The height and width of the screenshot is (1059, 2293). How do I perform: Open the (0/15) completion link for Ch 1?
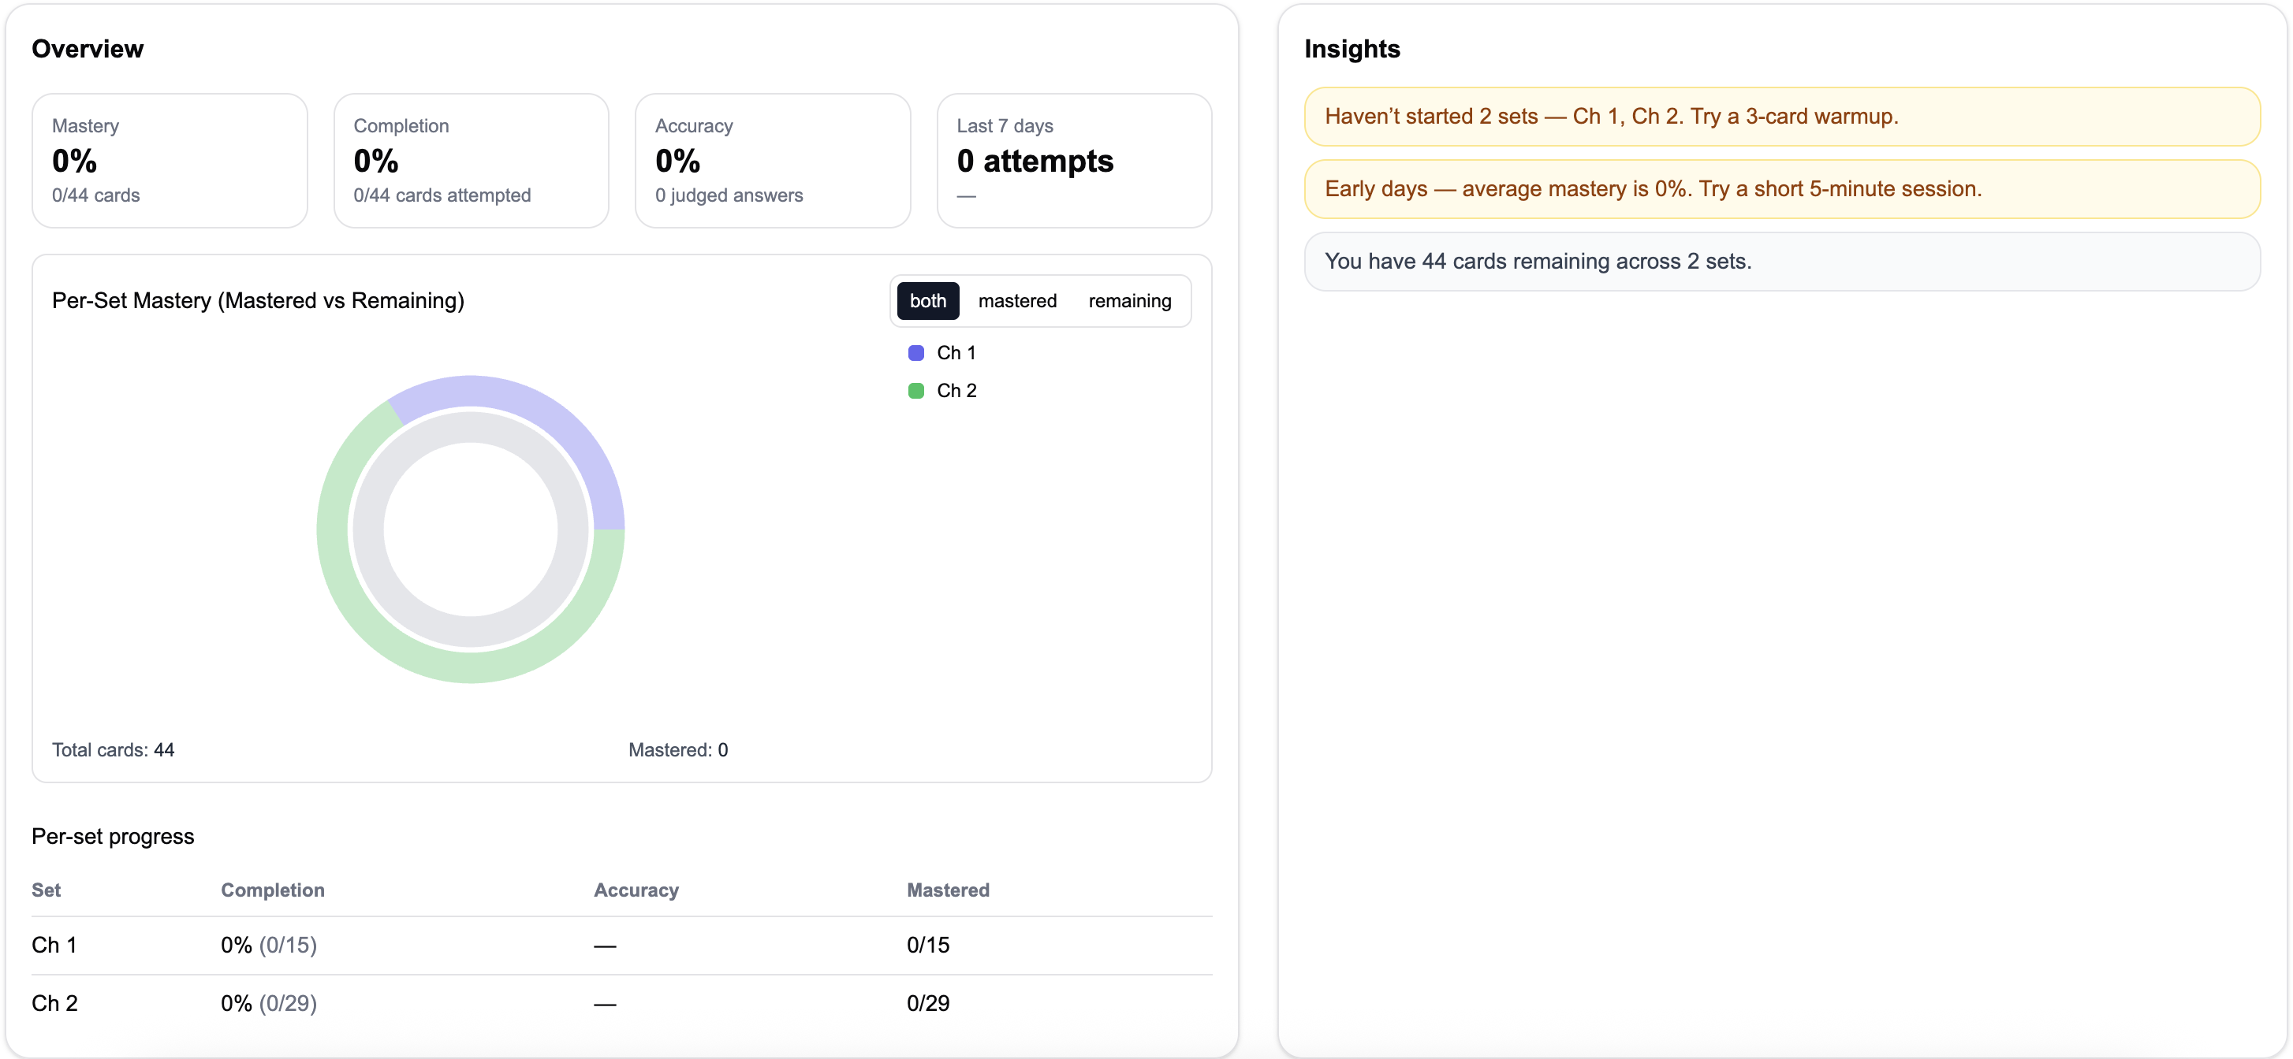click(x=287, y=946)
